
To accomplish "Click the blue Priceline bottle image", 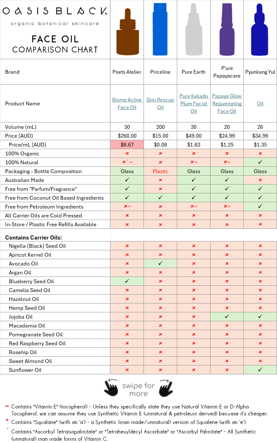I will click(160, 29).
